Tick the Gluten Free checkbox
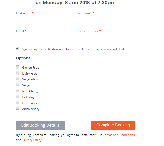Viewport: 164px width, 146px height. tap(17, 67)
